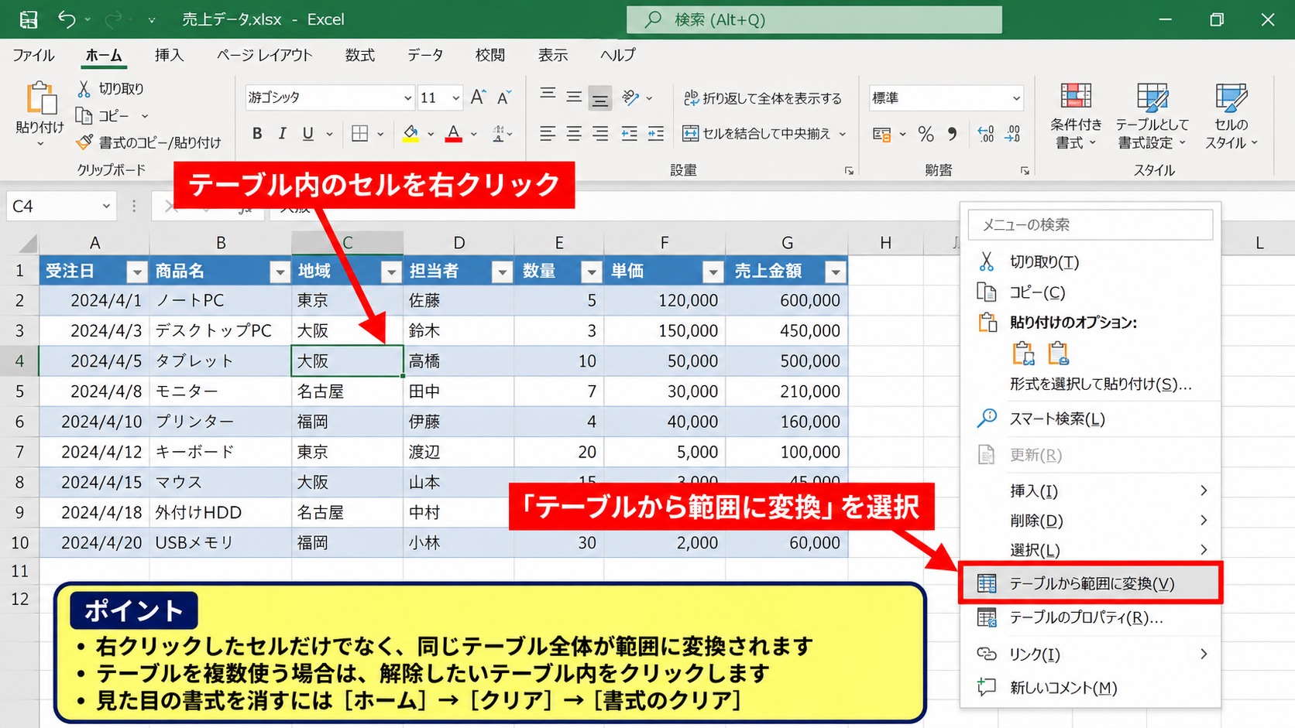Select テーブルから範囲に変換(V) in context menu
Image resolution: width=1295 pixels, height=728 pixels.
pos(1091,583)
